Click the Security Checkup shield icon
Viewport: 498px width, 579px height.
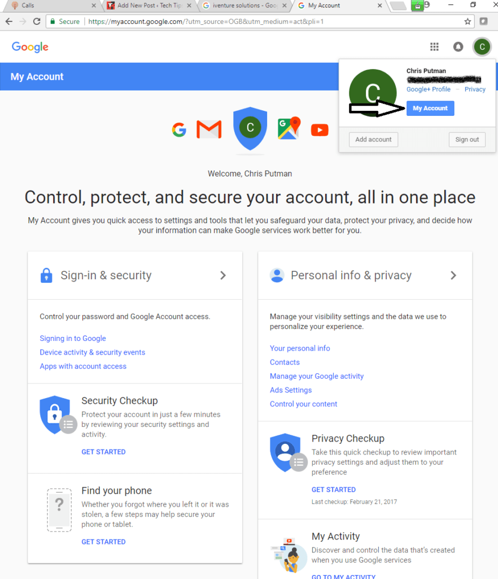[x=55, y=414]
